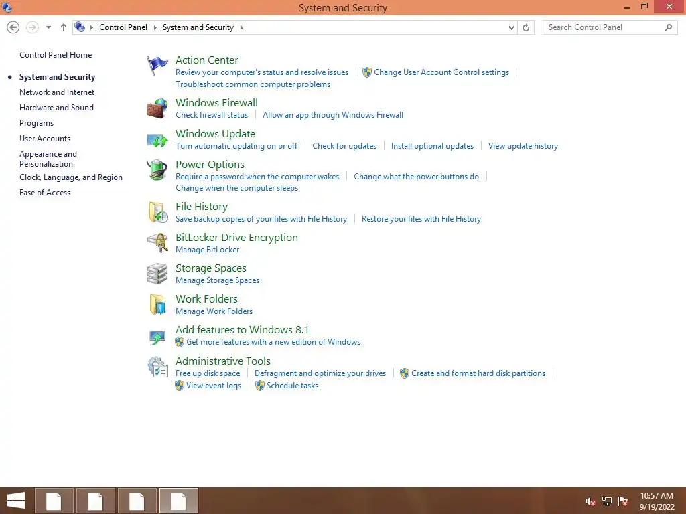
Task: Click the network tray icon
Action: point(607,501)
